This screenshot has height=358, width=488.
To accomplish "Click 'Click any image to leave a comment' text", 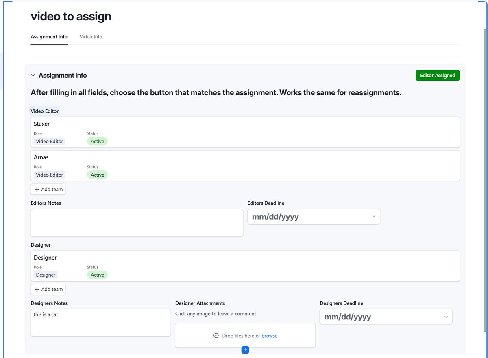I will tap(216, 314).
